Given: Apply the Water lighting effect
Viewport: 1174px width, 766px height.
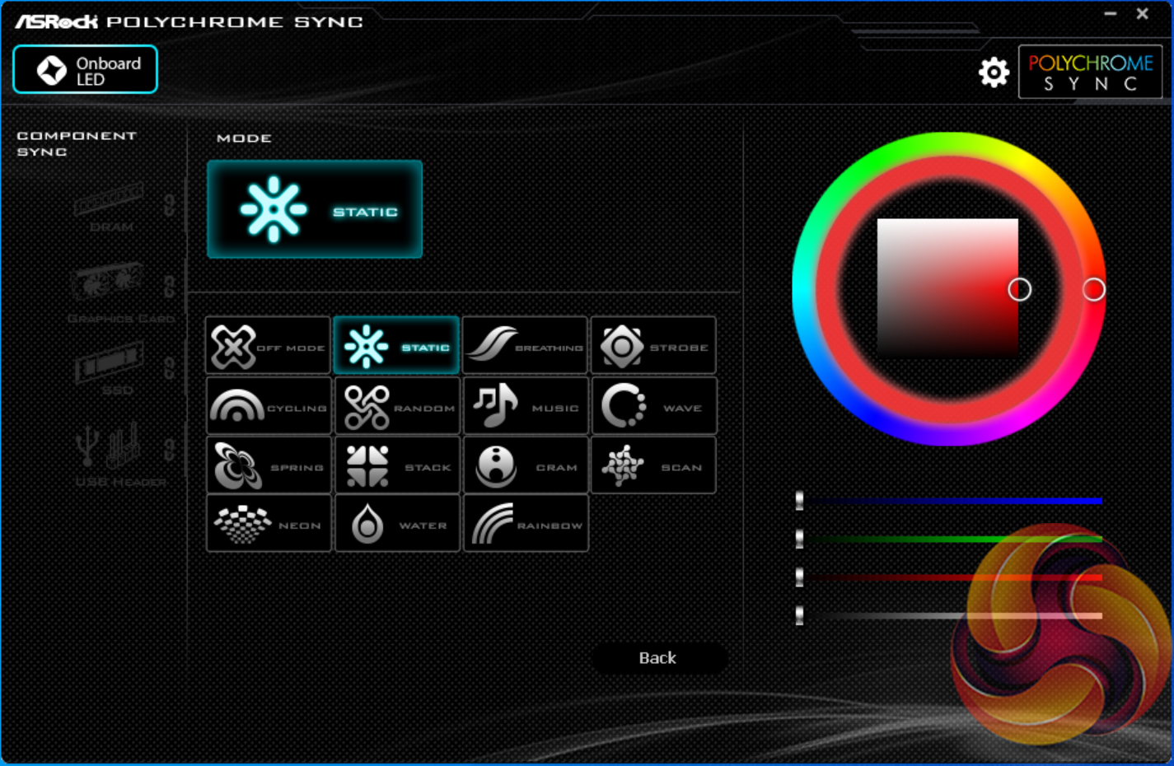Looking at the screenshot, I should click(396, 523).
